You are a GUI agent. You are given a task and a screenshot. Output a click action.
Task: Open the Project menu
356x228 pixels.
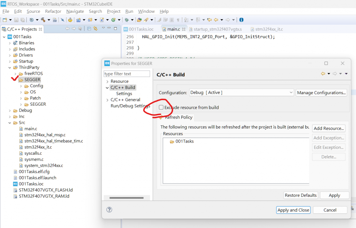(x=114, y=11)
